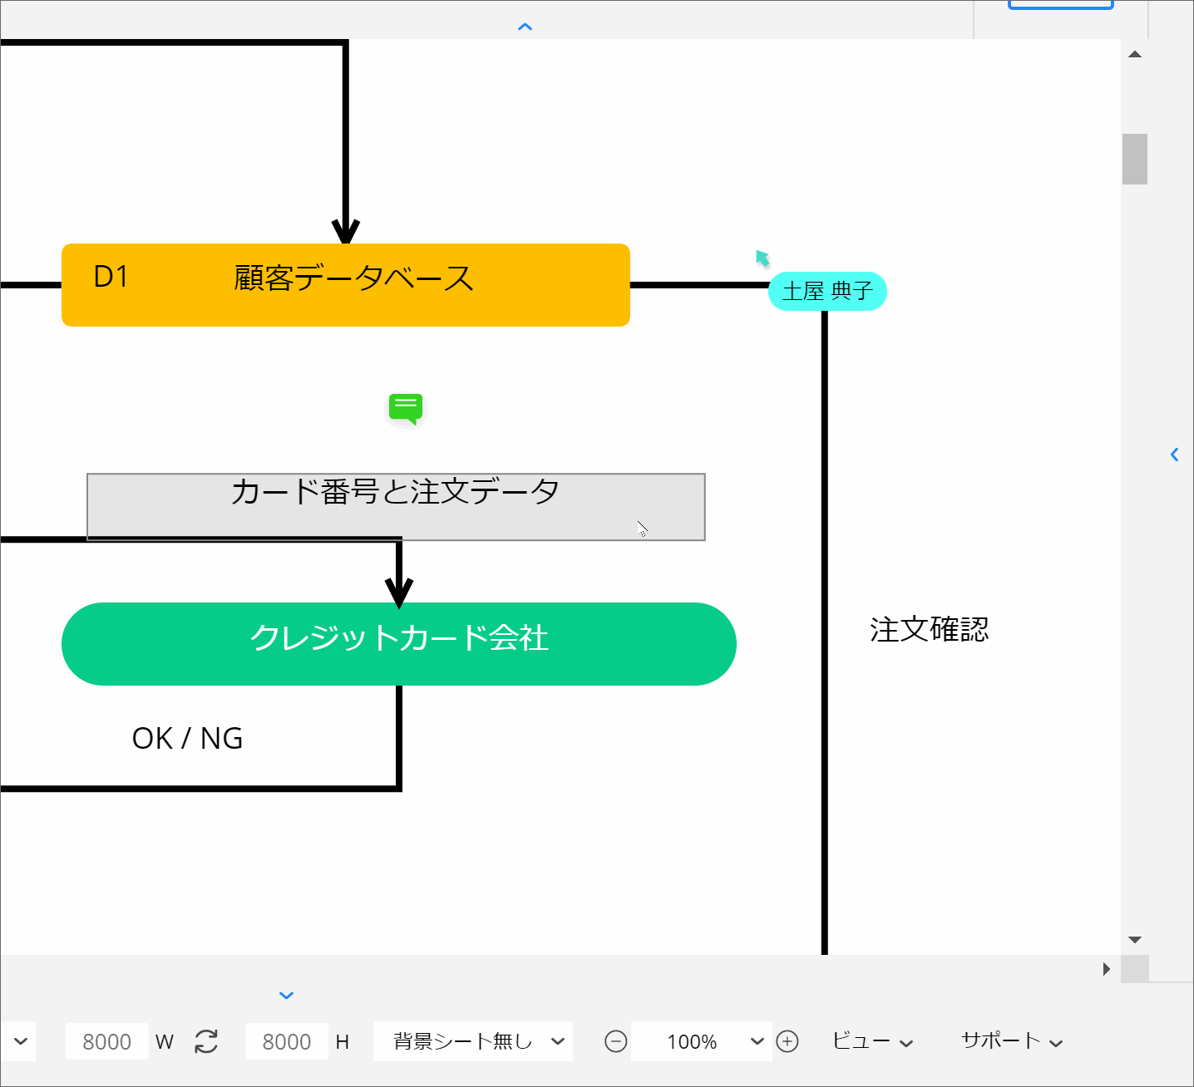Screen dimensions: 1194x1087
Task: Collapse the top panel with the up chevron
Action: pyautogui.click(x=525, y=27)
